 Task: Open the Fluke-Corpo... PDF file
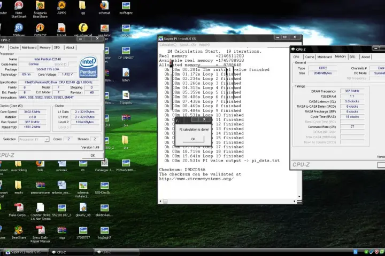coord(19,210)
